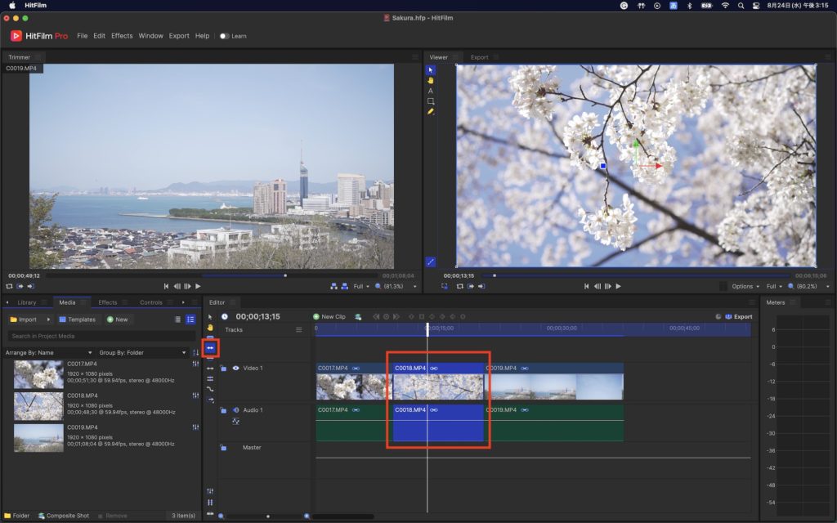Pick the freehand mask pencil tool in Viewer

tap(431, 111)
